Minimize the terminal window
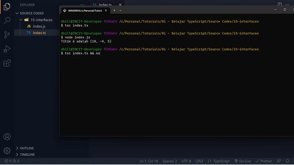Image resolution: width=294 pixels, height=165 pixels. tap(275, 10)
